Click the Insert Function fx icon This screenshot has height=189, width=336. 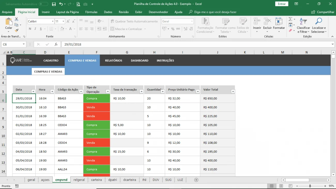tap(56, 44)
